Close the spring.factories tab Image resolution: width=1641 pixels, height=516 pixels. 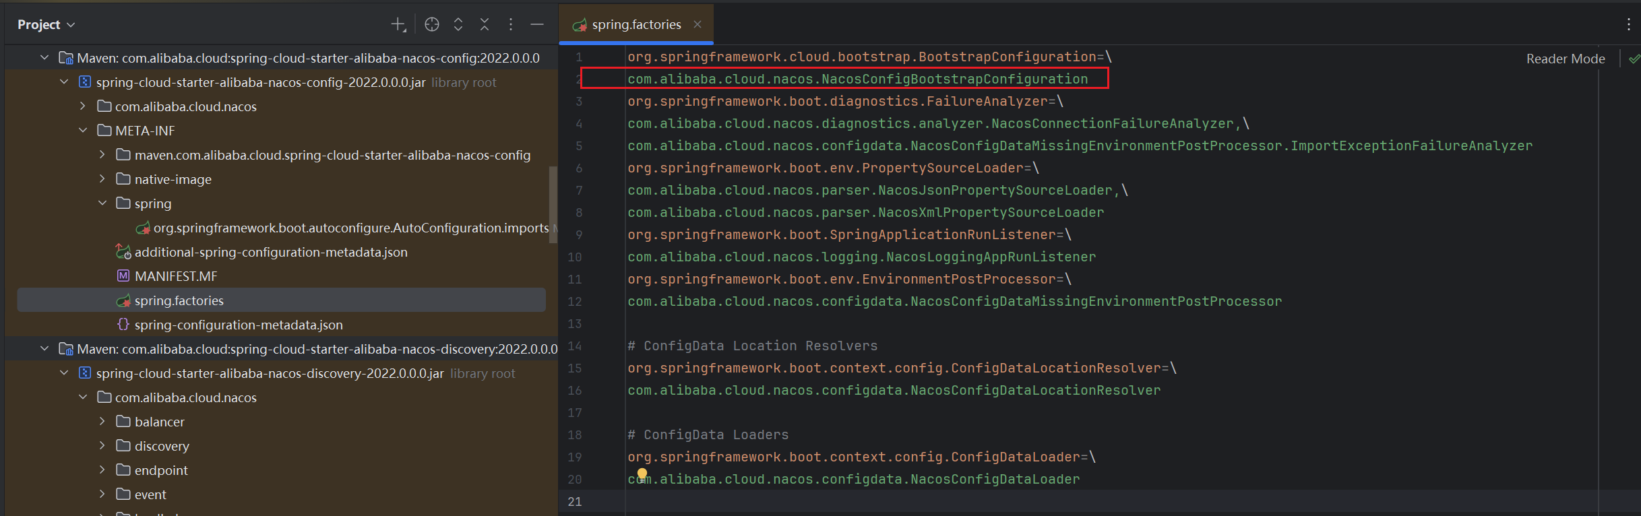pos(698,25)
